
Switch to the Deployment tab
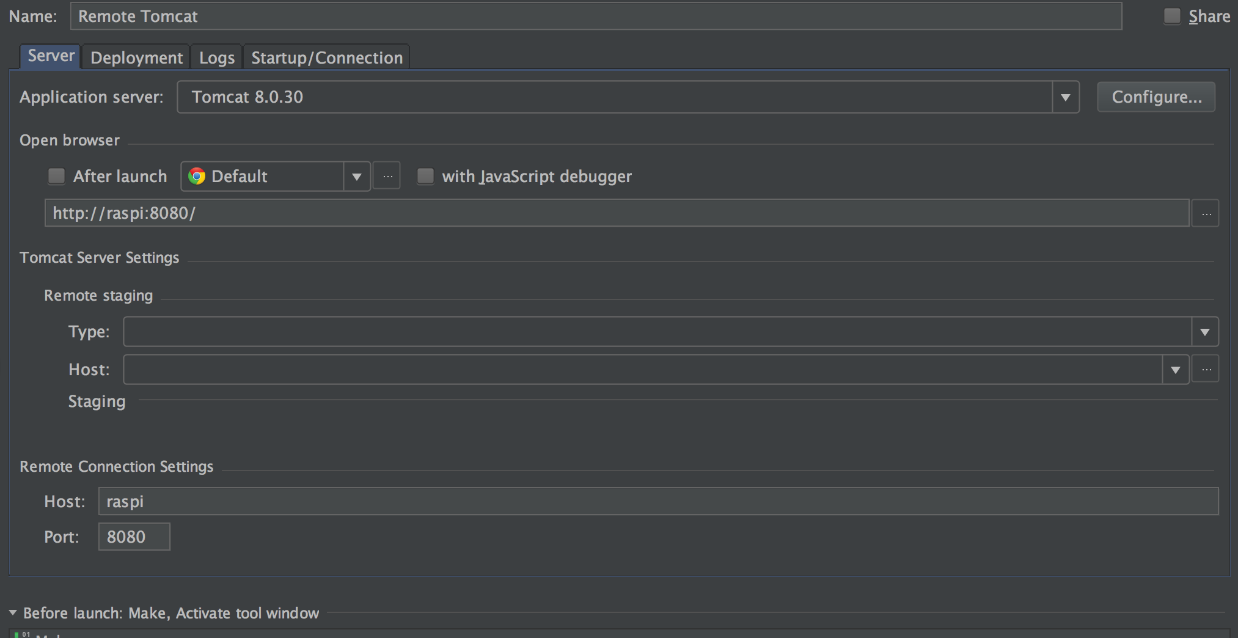pos(136,57)
